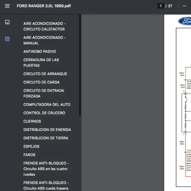Select the document outline view icon
This screenshot has height=191, width=191.
(x=7, y=39)
